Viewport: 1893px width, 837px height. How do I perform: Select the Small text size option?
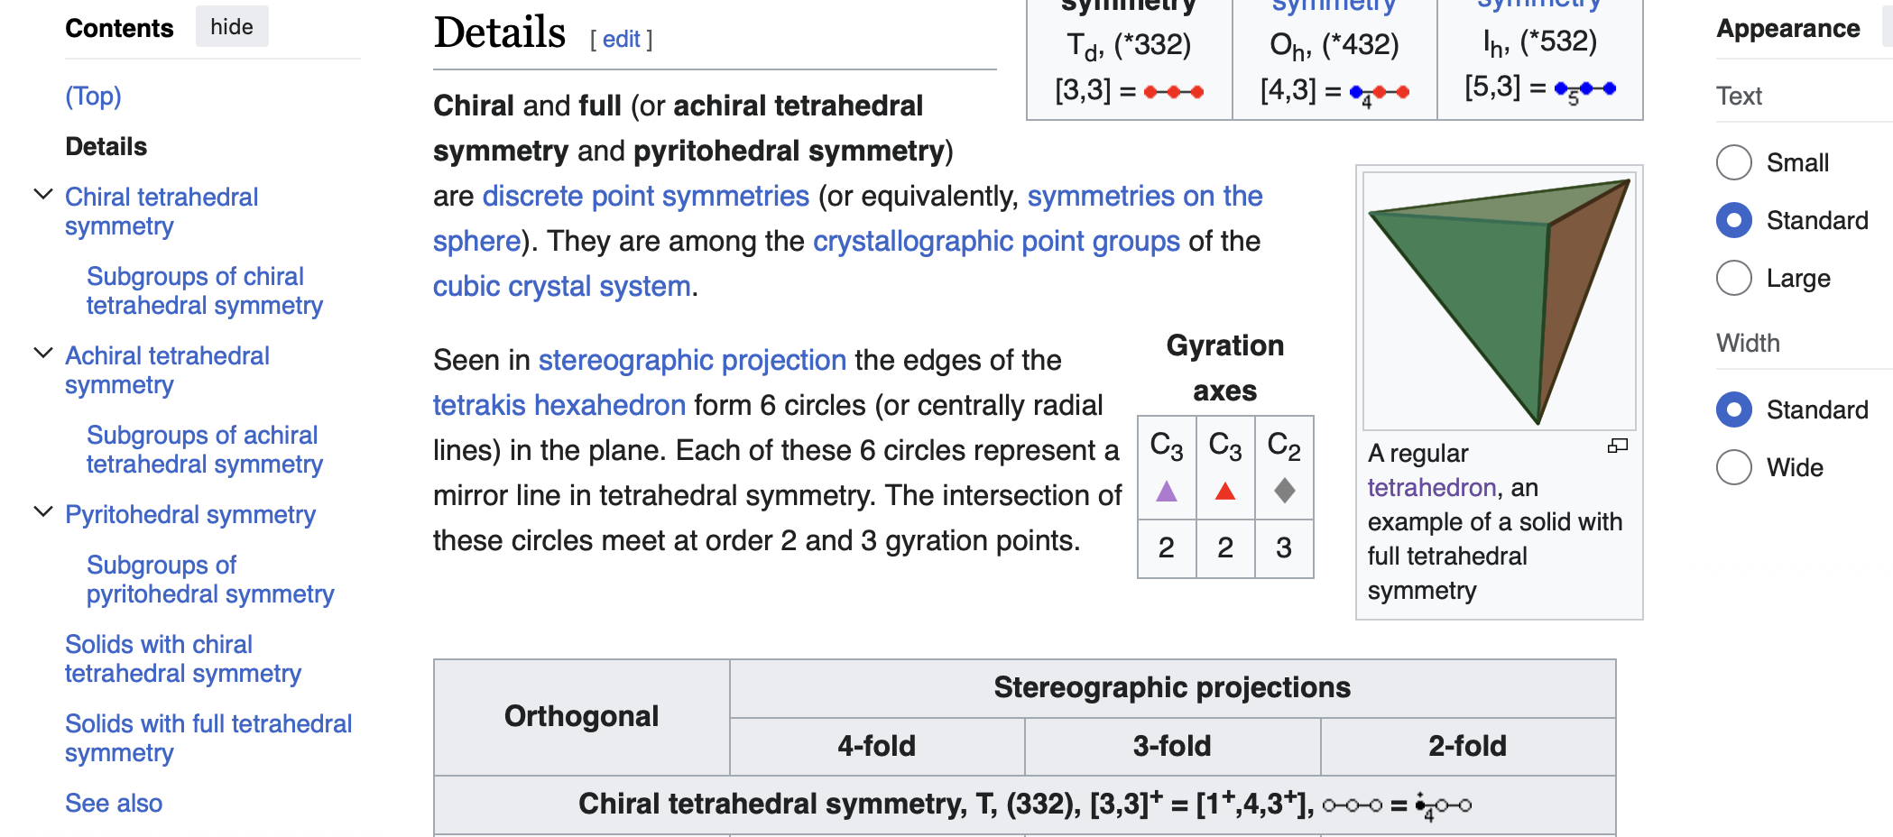tap(1734, 162)
